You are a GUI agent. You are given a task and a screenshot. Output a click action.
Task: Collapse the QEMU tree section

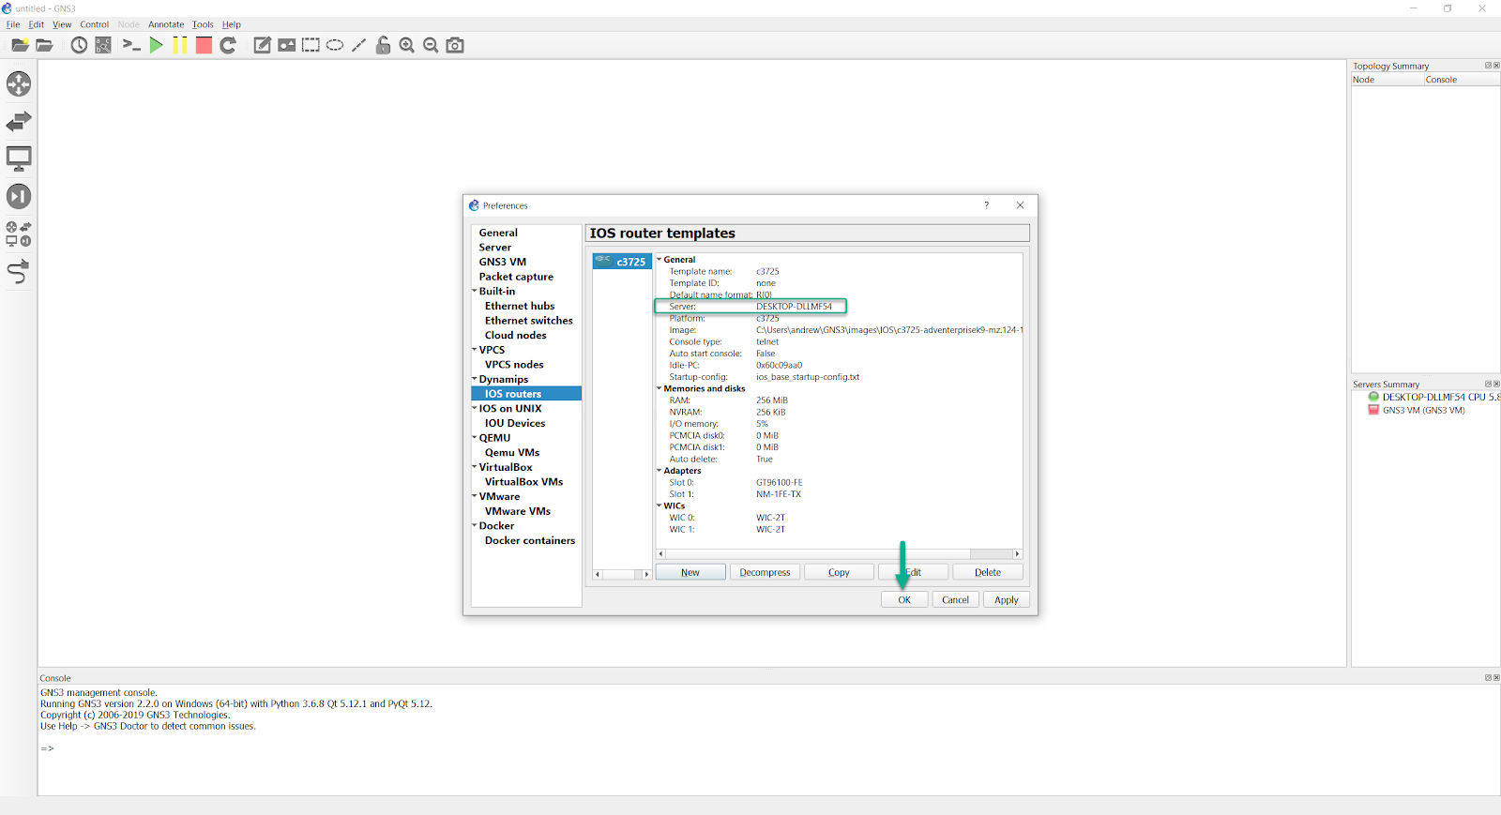point(475,438)
